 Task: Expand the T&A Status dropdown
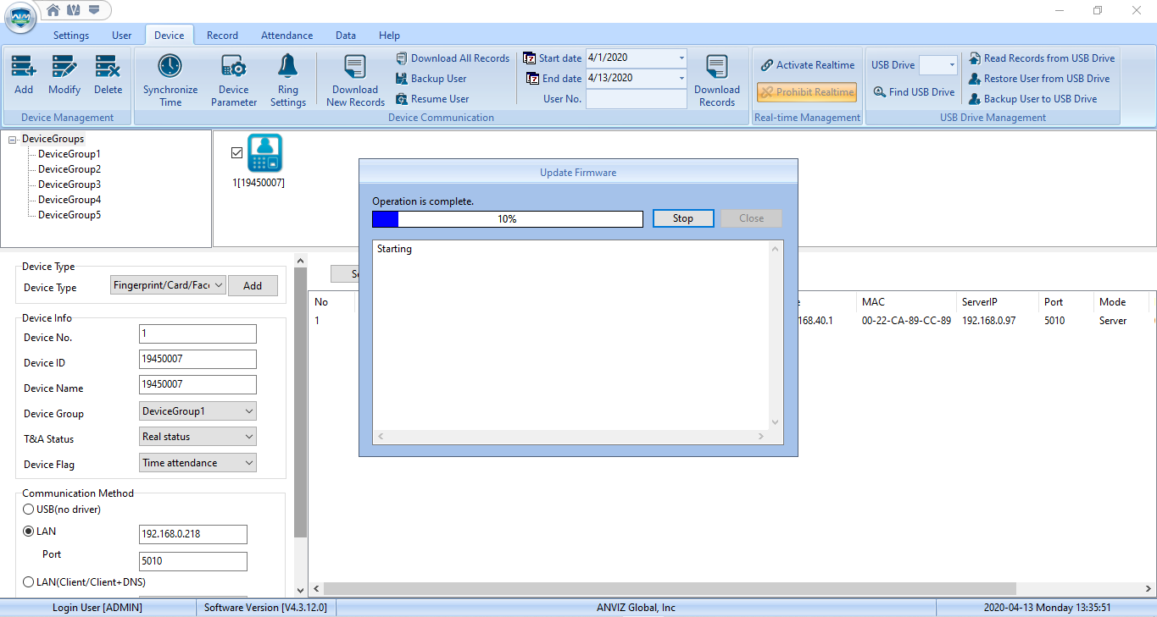tap(248, 437)
